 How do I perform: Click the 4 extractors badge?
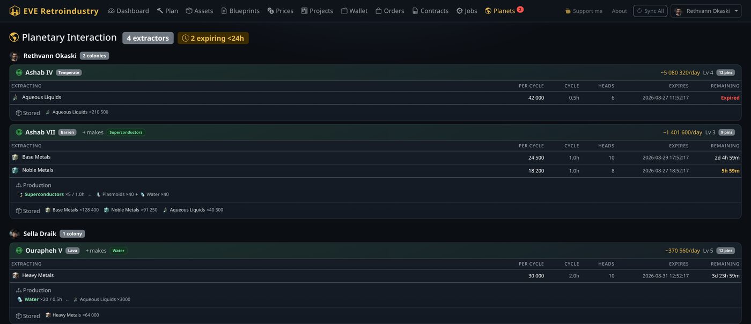click(148, 38)
